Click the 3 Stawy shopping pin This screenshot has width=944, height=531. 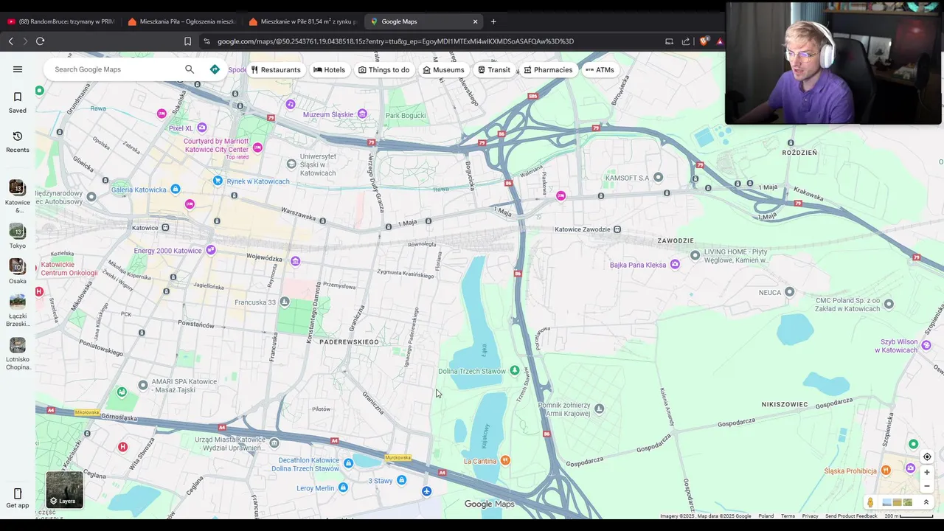(401, 480)
